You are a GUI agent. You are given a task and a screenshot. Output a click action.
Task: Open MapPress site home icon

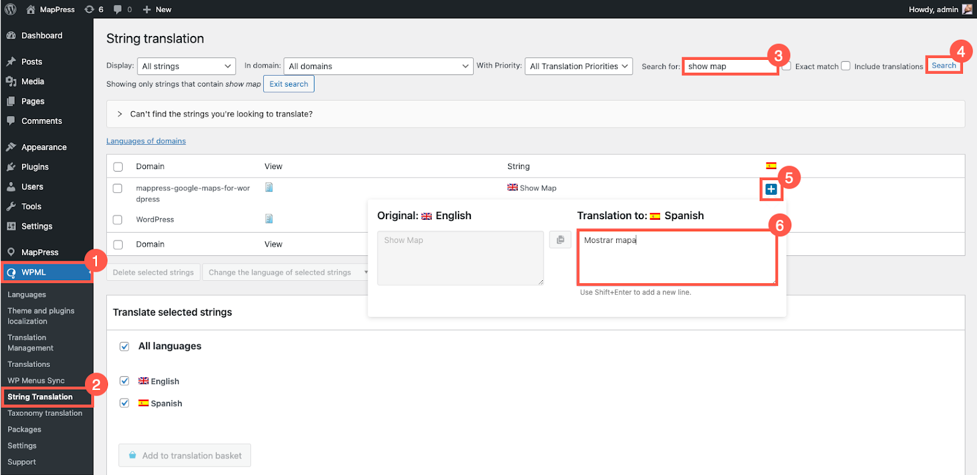[x=31, y=9]
